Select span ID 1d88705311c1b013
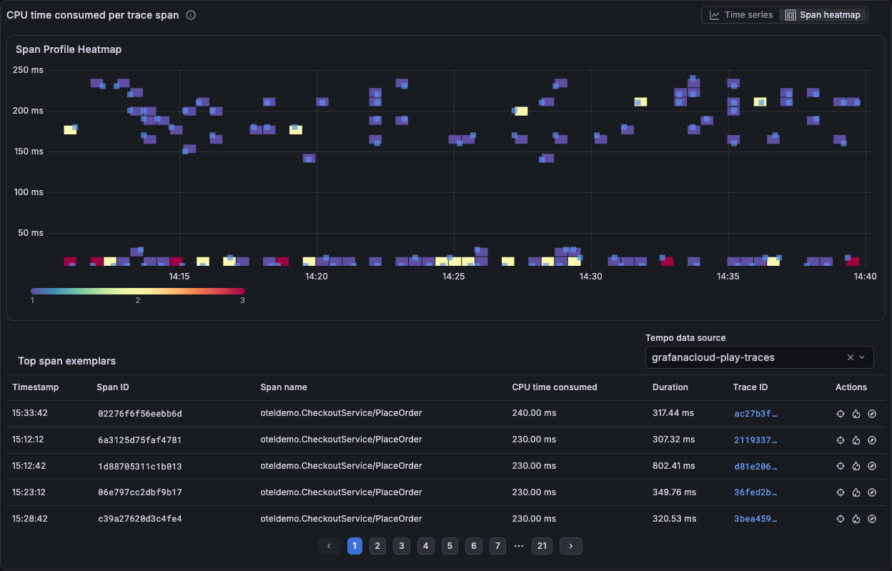The width and height of the screenshot is (892, 571). coord(140,466)
